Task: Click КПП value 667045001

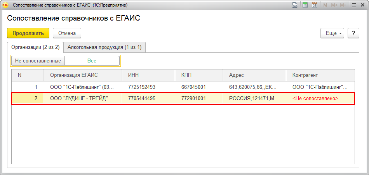Action: click(x=199, y=87)
